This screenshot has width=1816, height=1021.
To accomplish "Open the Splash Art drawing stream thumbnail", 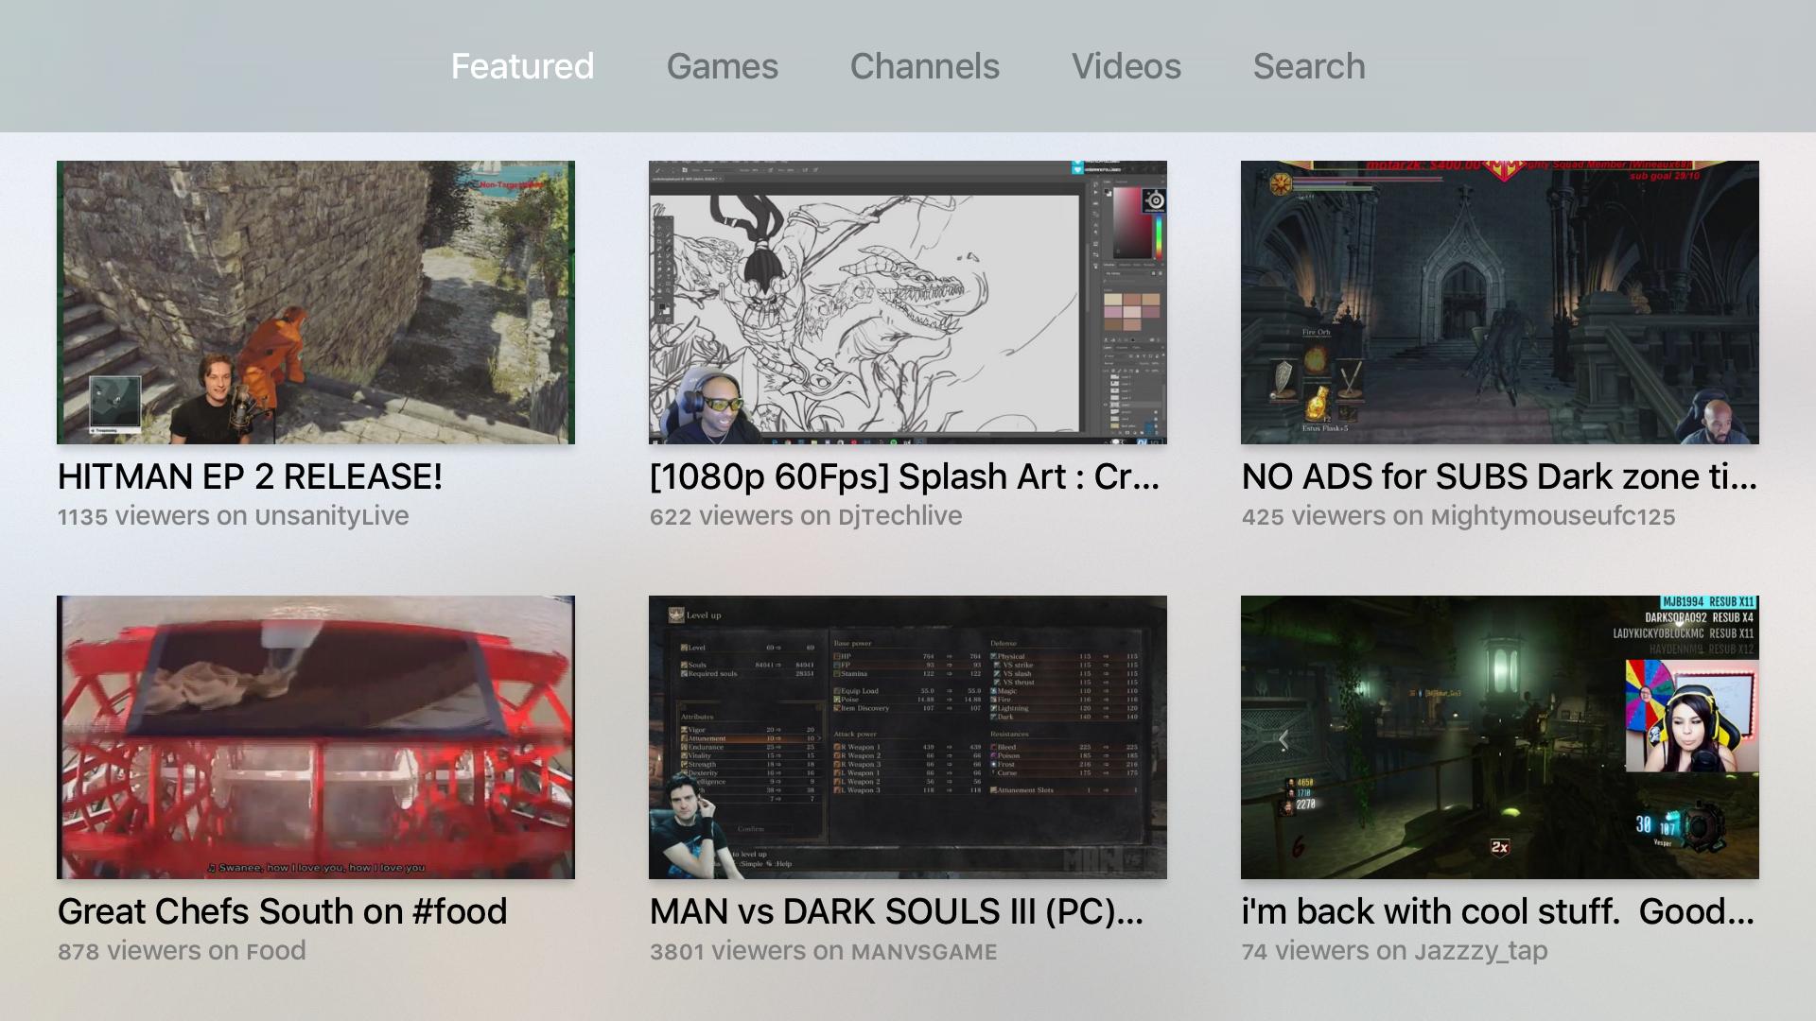I will (x=908, y=303).
